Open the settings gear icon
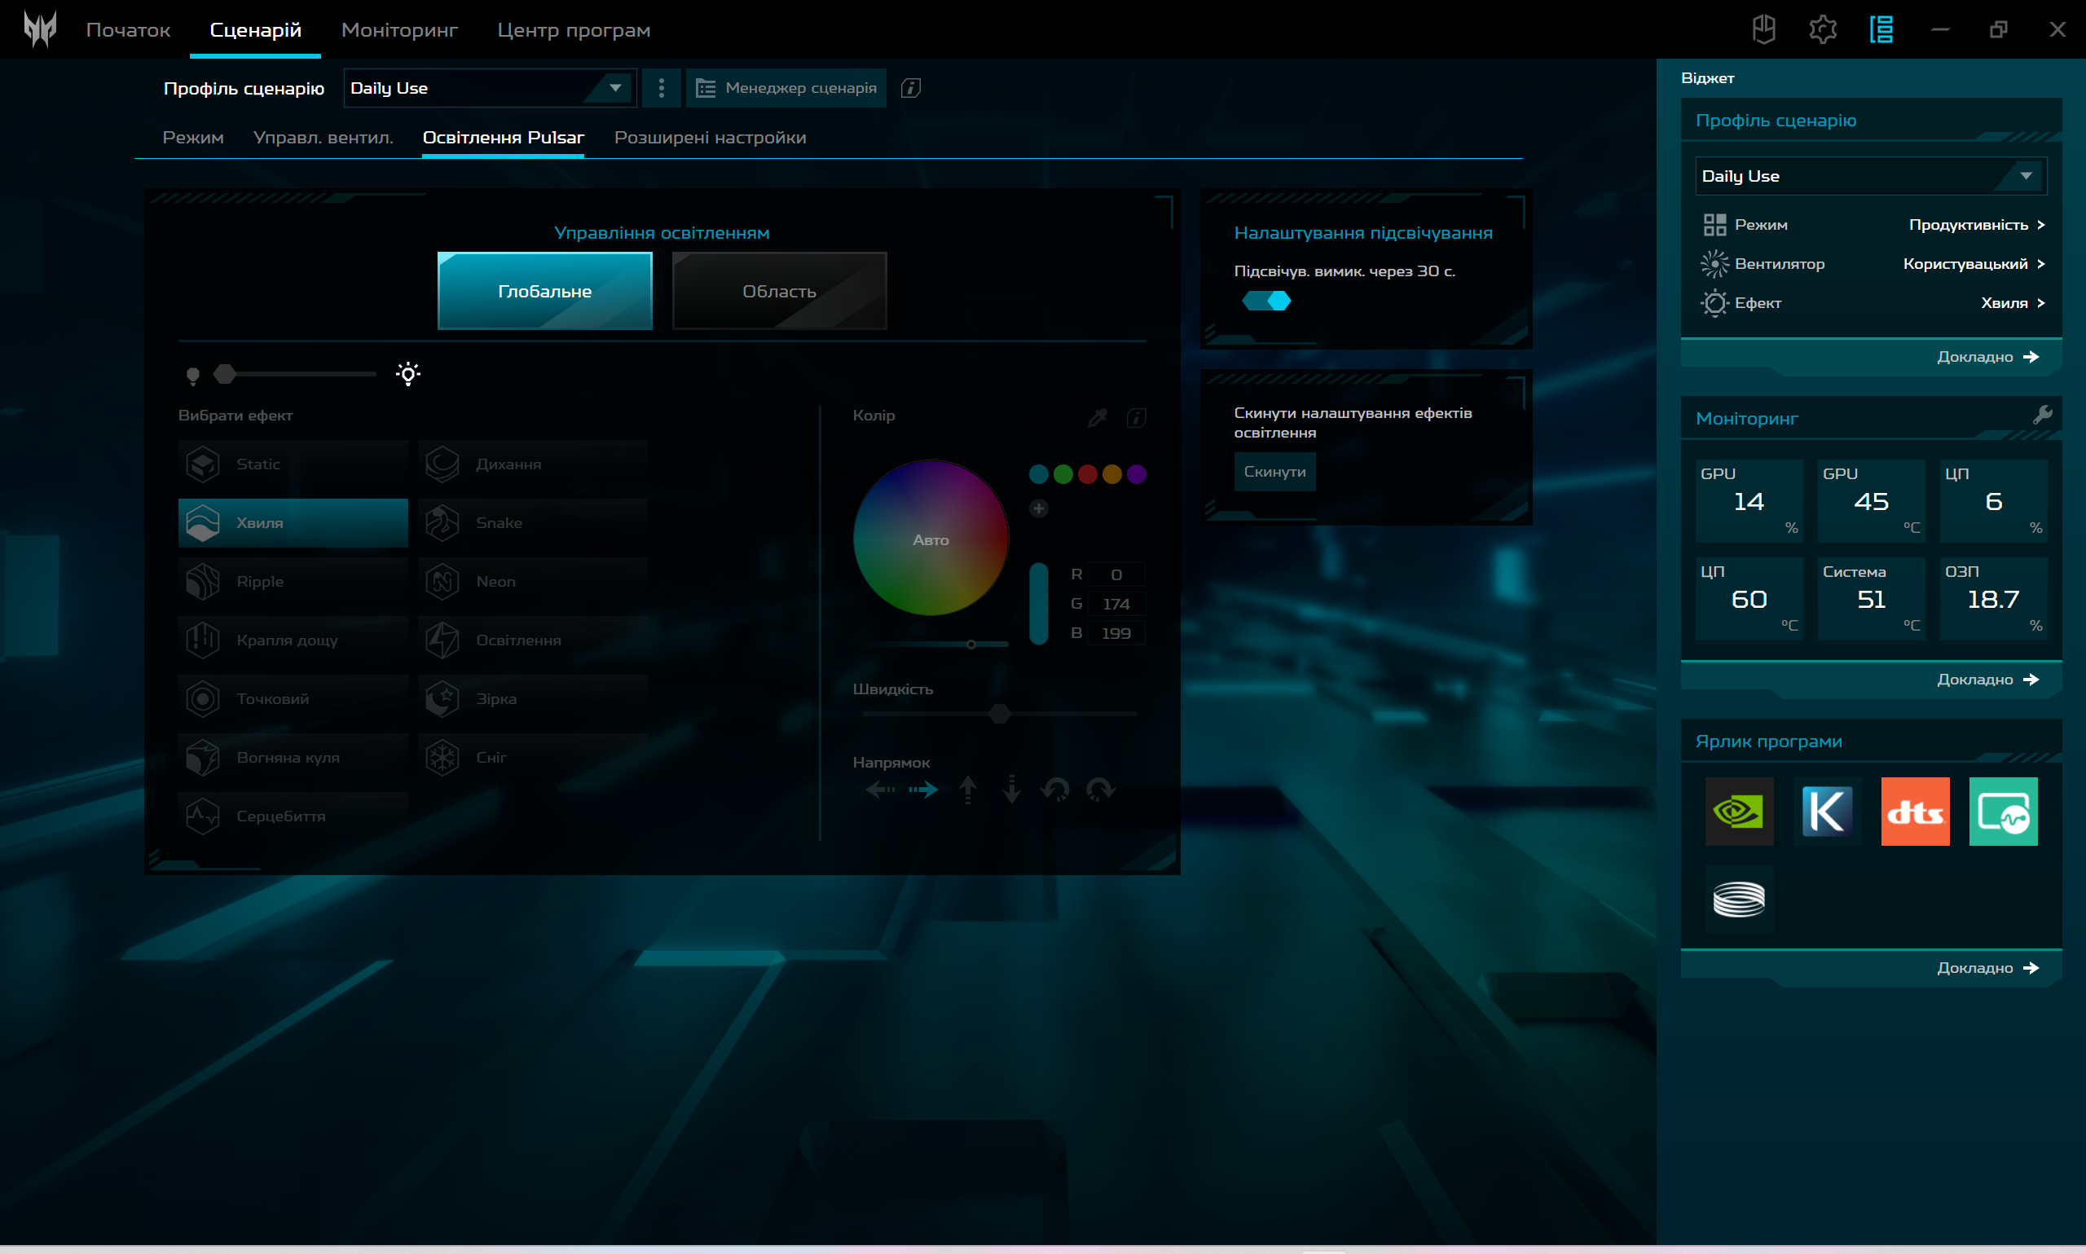 pyautogui.click(x=1823, y=29)
